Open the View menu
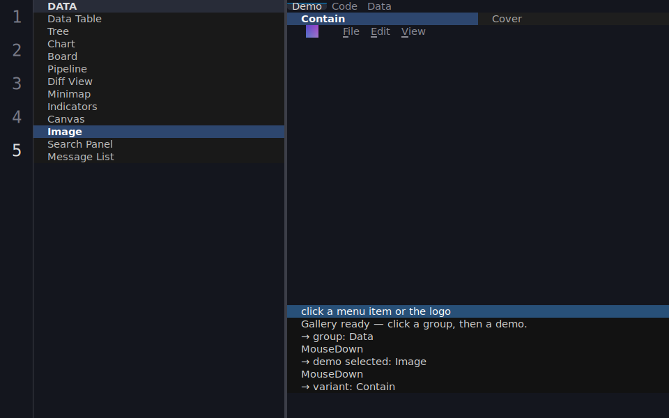The width and height of the screenshot is (669, 418). 413,31
